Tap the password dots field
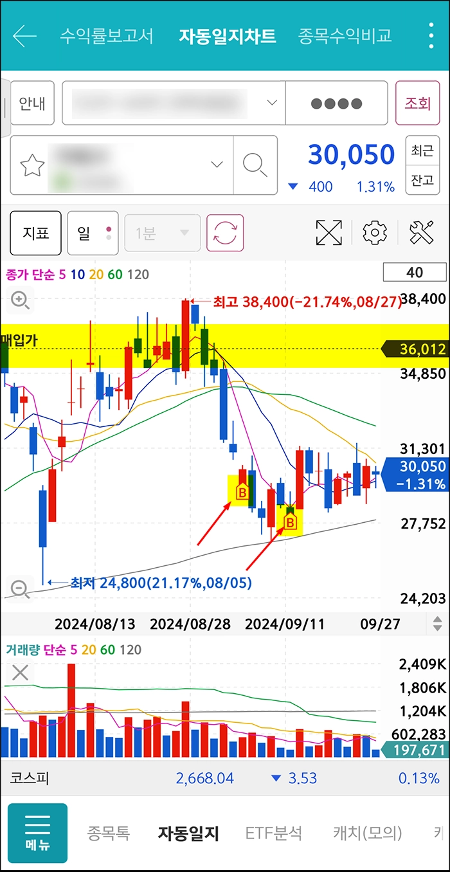Screen dimensions: 450x872 click(336, 103)
